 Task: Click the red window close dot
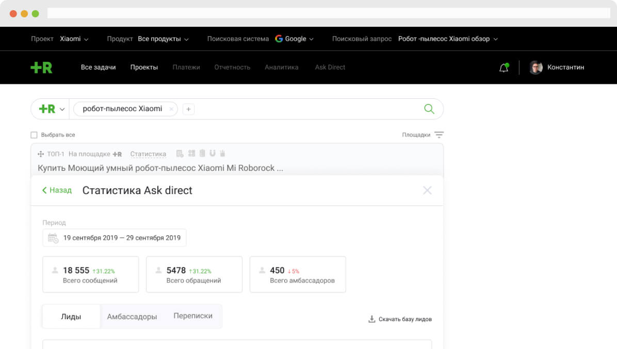(13, 14)
